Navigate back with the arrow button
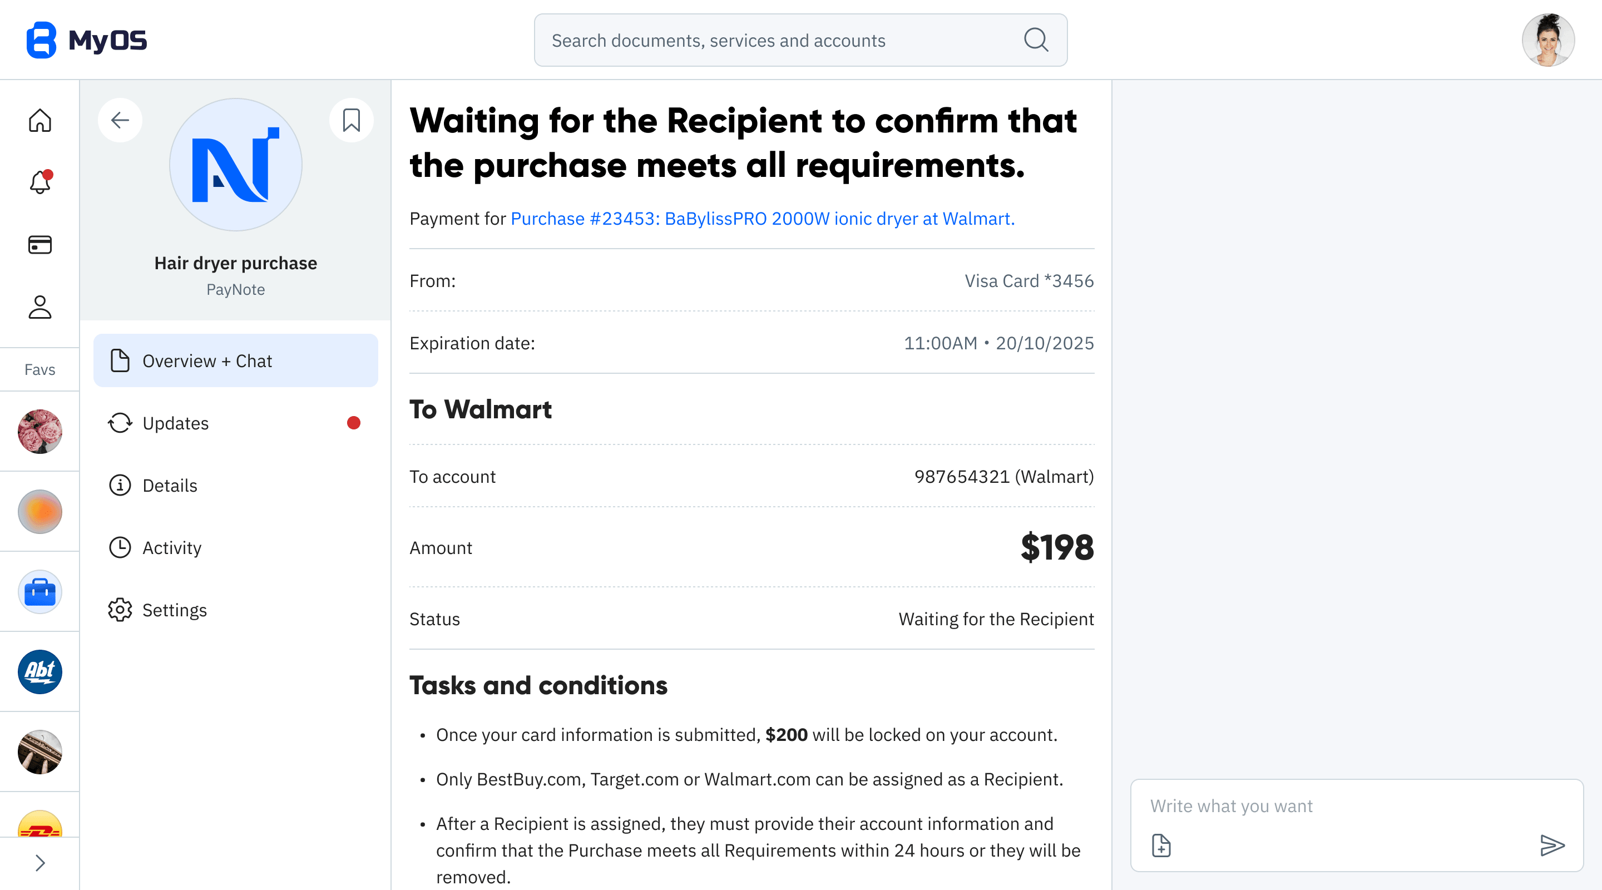Screen dimensions: 1602x890 click(120, 120)
